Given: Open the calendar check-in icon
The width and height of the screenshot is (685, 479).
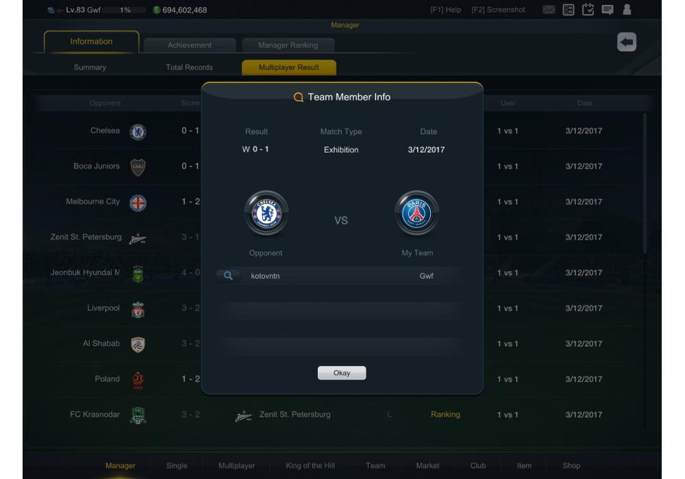Looking at the screenshot, I should (x=588, y=9).
